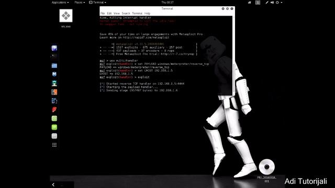The height and width of the screenshot is (188, 335).
Task: Open the grey application icon in dock
Action: click(54, 136)
